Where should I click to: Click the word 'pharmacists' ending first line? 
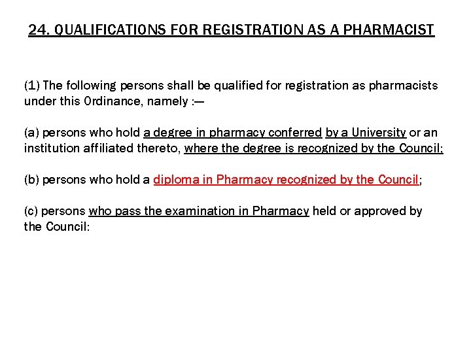coord(403,86)
